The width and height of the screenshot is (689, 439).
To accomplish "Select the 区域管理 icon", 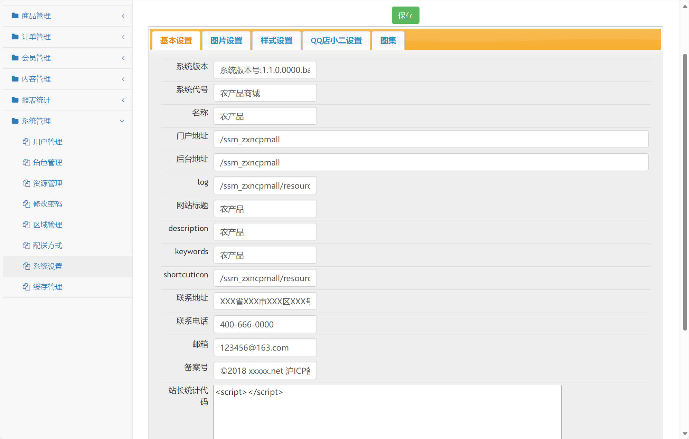I will tap(27, 225).
